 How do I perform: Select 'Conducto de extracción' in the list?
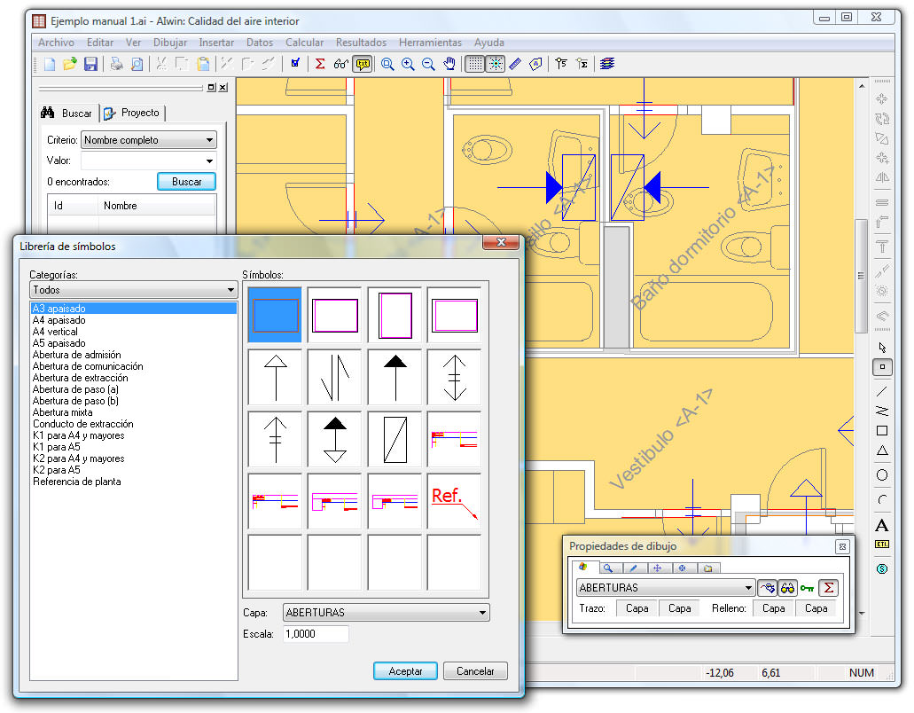click(82, 424)
